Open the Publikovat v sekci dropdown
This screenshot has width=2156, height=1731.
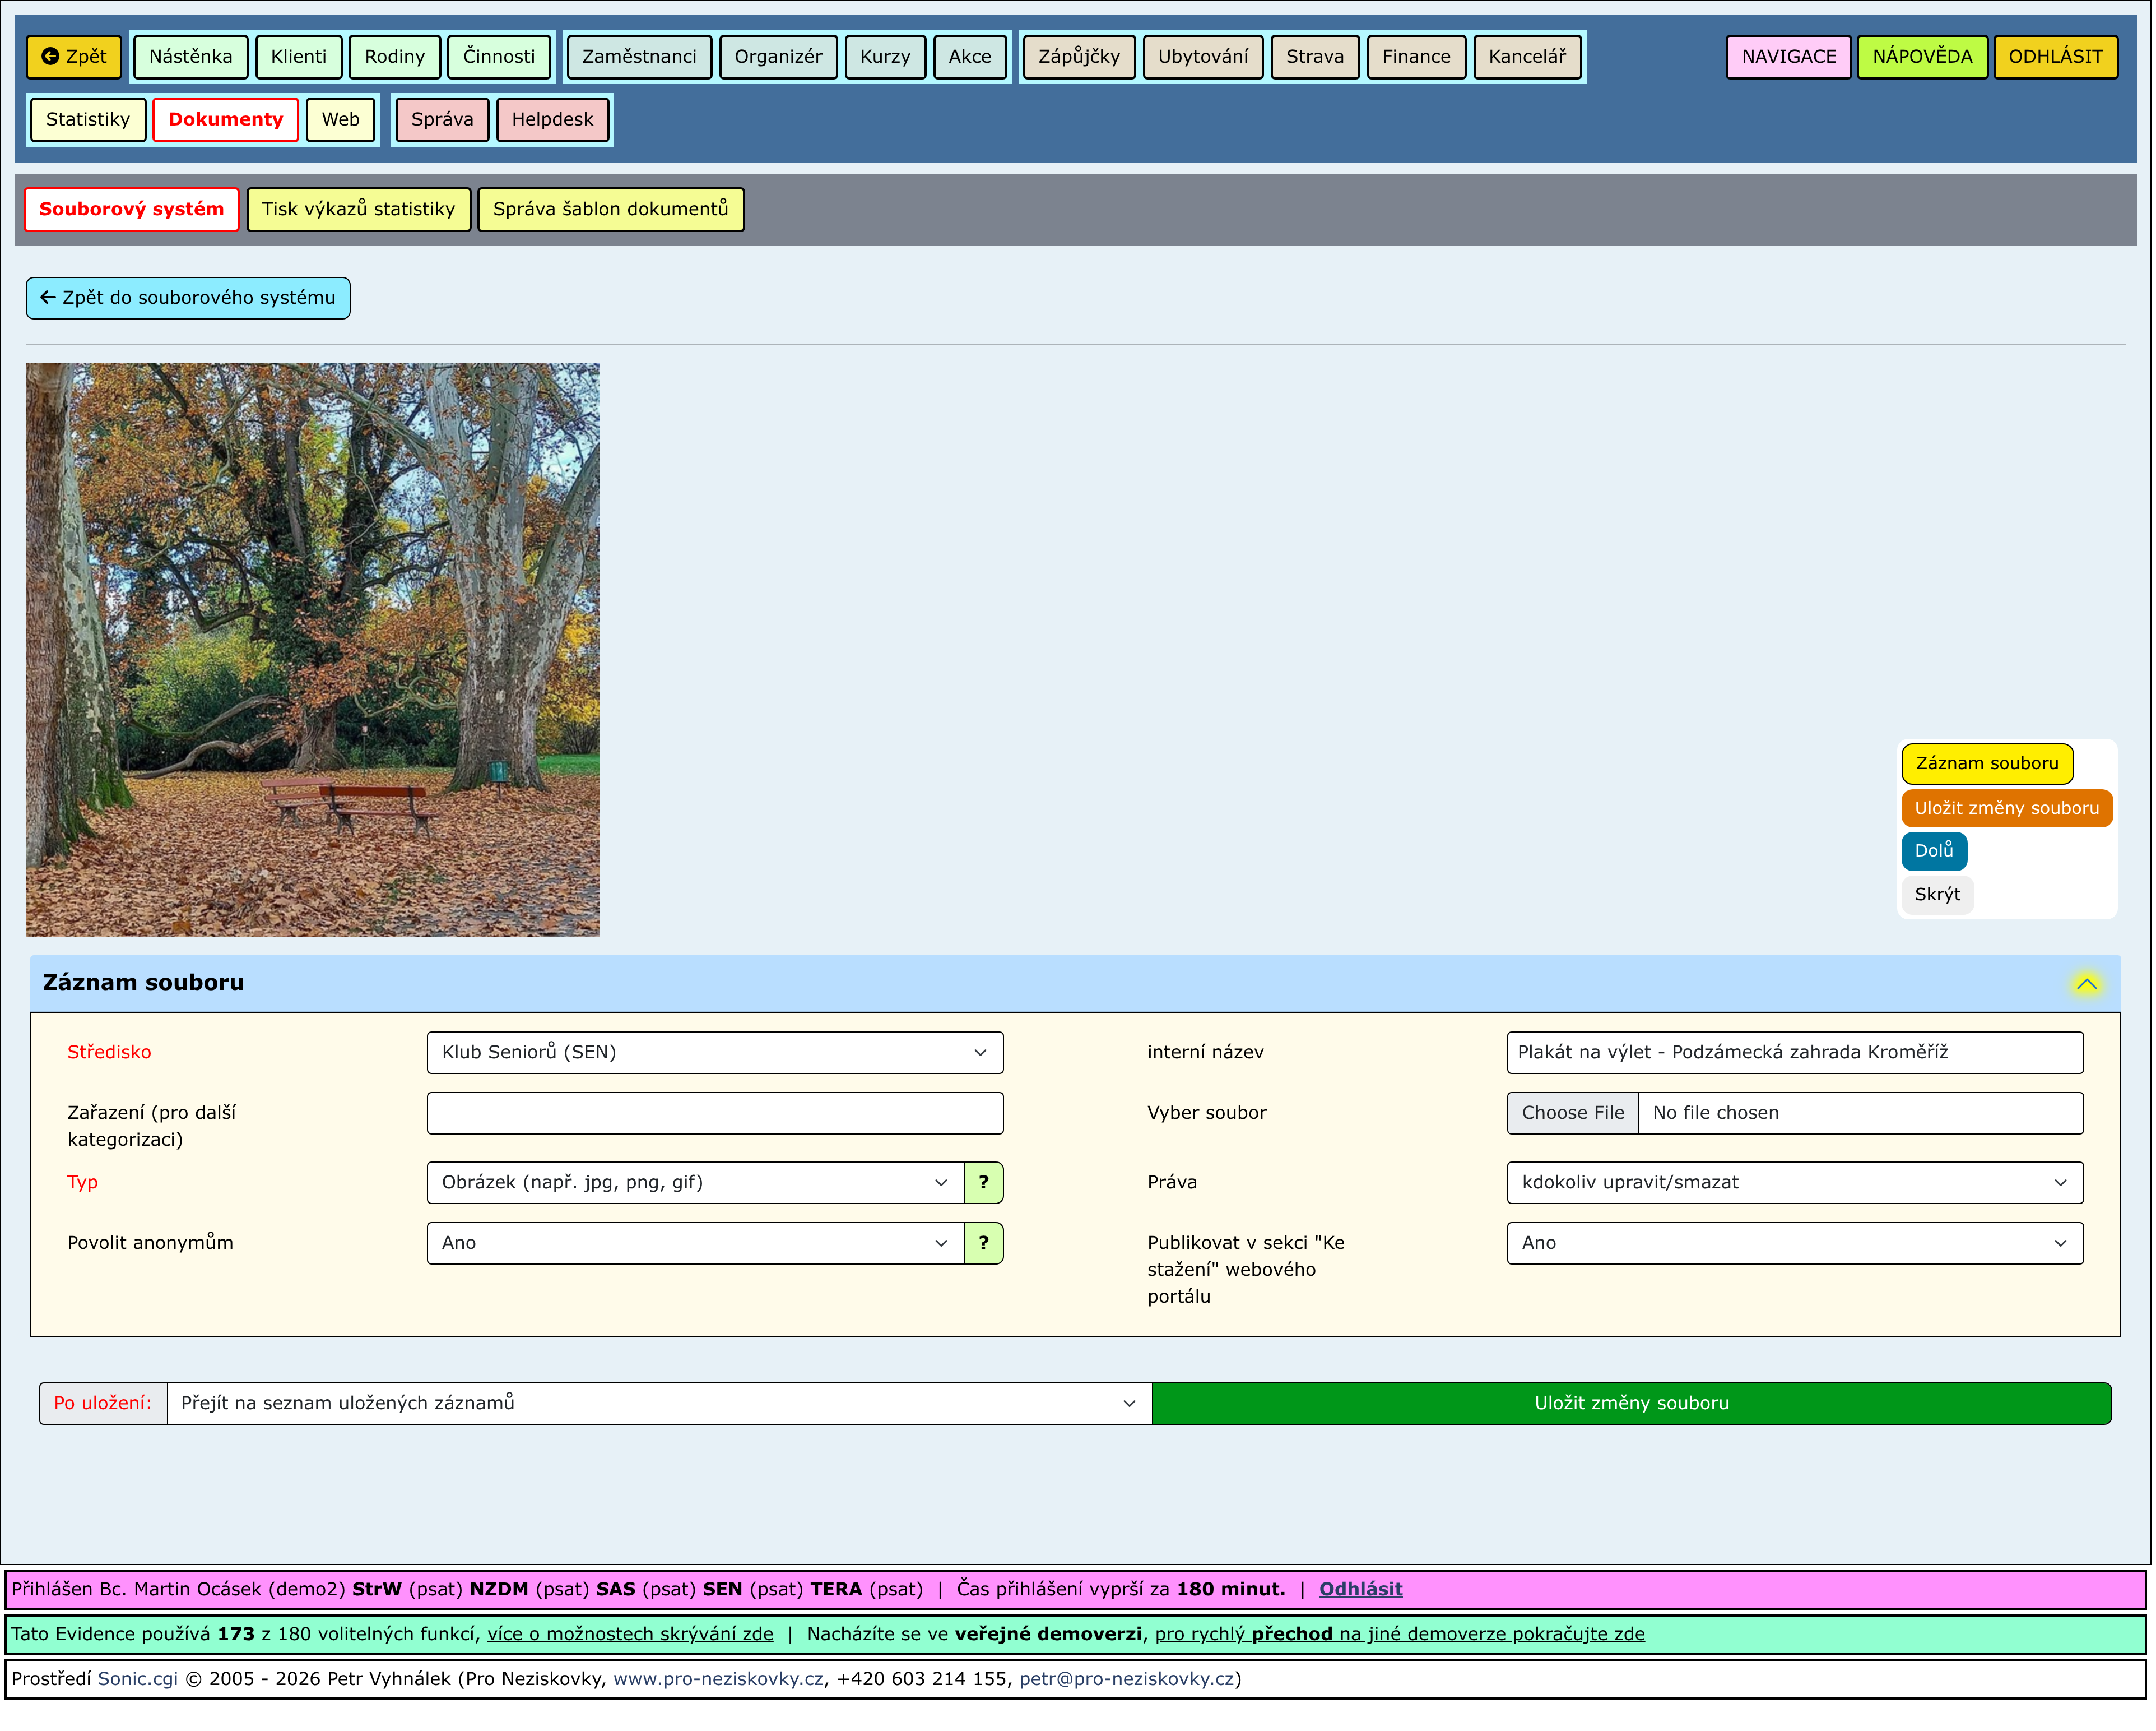point(1796,1244)
